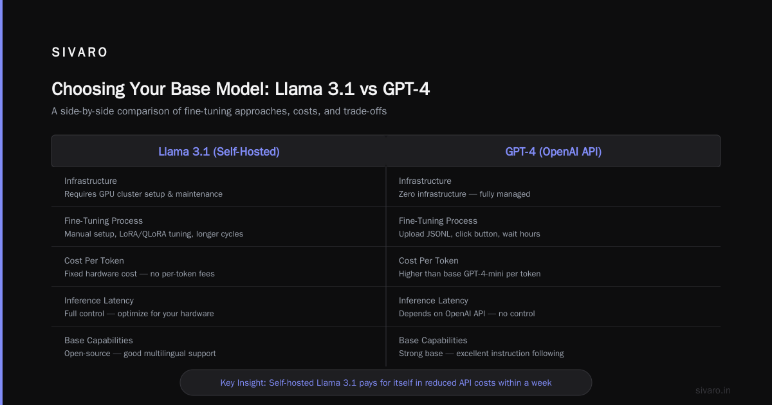Image resolution: width=772 pixels, height=405 pixels.
Task: Click 'Manual setup, LoRA/QLoRA tuning, longer cycles'
Action: tap(154, 234)
